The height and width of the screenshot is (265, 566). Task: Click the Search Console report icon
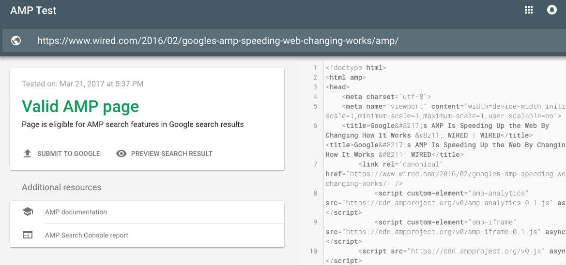pyautogui.click(x=28, y=235)
